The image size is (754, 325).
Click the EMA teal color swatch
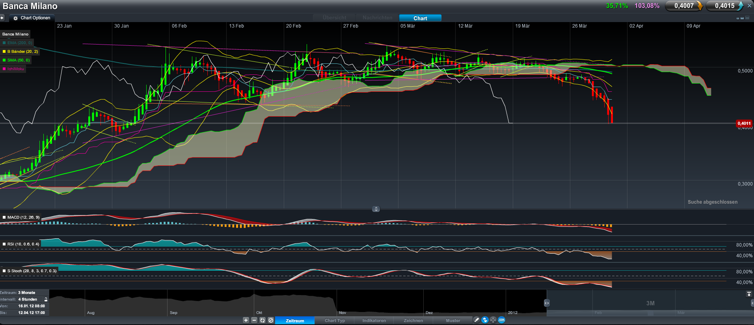point(4,43)
